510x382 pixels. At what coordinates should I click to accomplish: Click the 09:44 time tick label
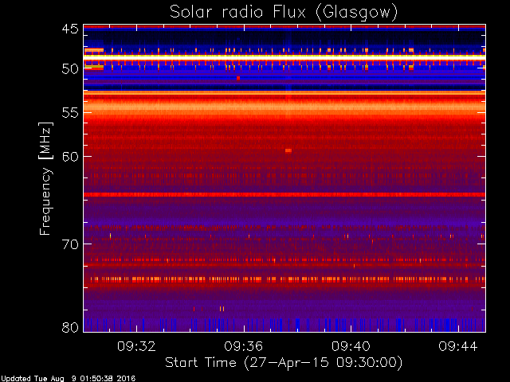coord(458,346)
